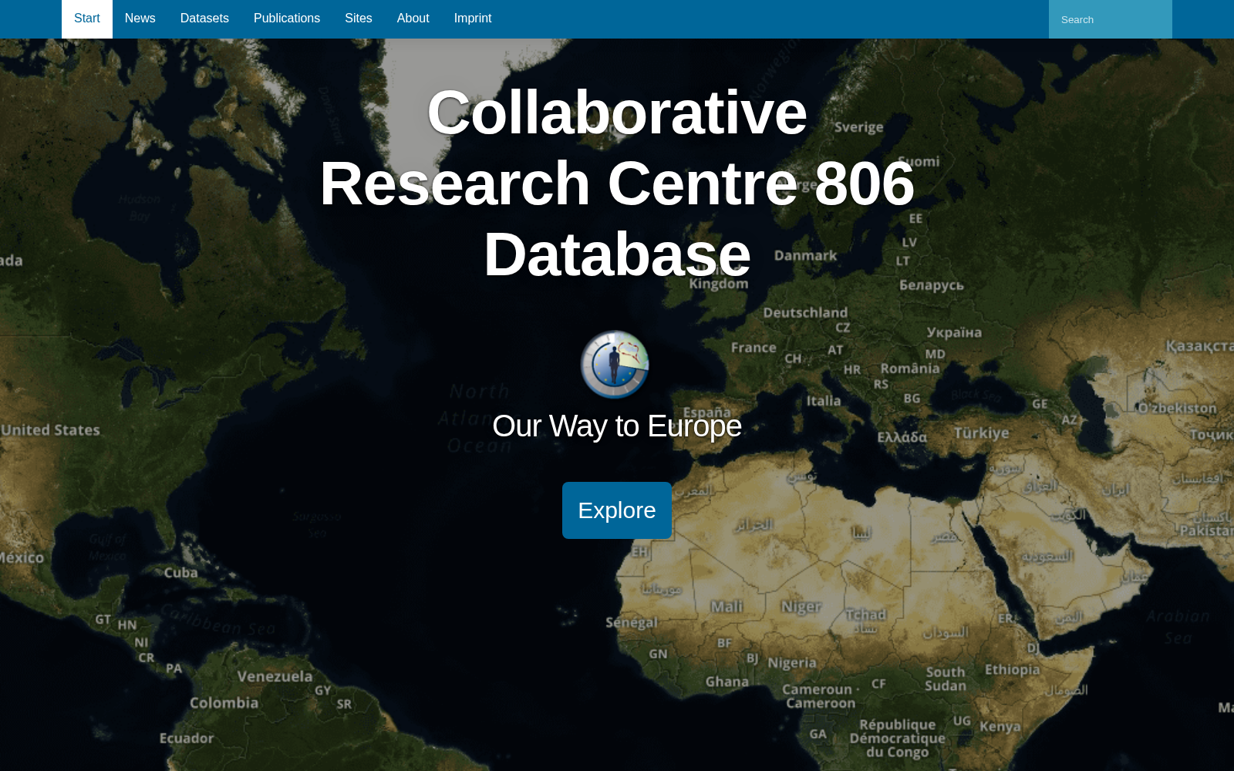This screenshot has width=1234, height=771.
Task: Click the 'Collaborative Research Centre 806 Database' heading
Action: pyautogui.click(x=617, y=183)
